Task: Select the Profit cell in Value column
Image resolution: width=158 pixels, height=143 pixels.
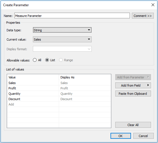Action: 33,88
